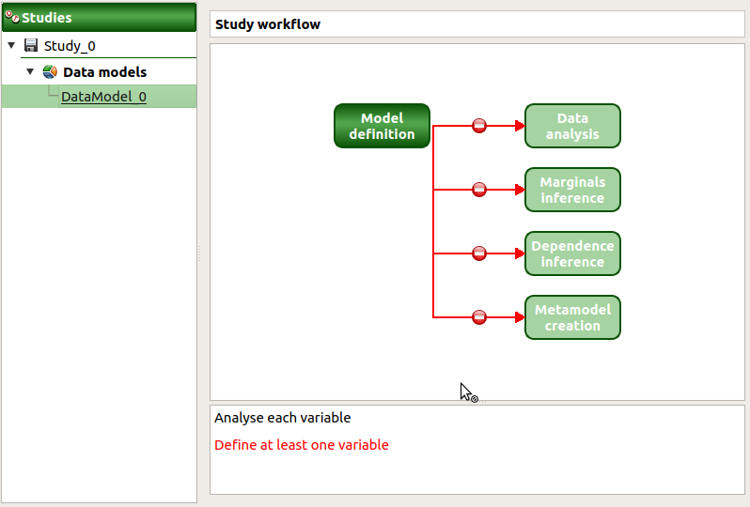This screenshot has height=507, width=750.
Task: Choose the Metamodel creation workflow box
Action: coord(572,317)
